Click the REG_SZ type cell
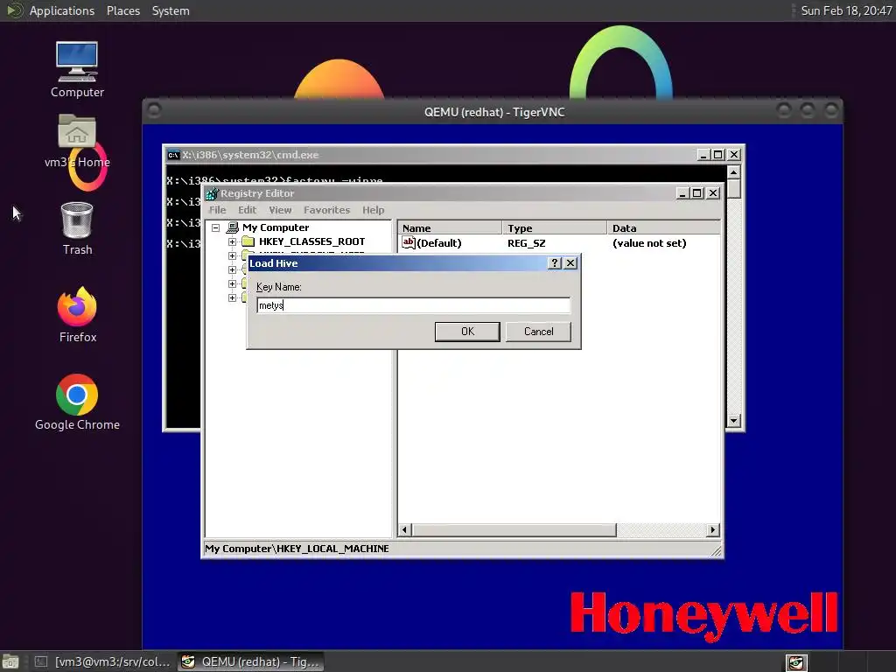This screenshot has width=896, height=672. click(x=526, y=243)
